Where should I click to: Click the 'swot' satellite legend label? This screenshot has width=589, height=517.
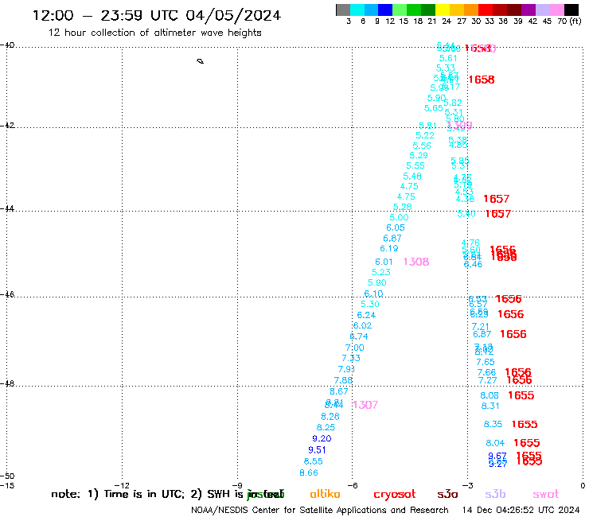pos(546,495)
